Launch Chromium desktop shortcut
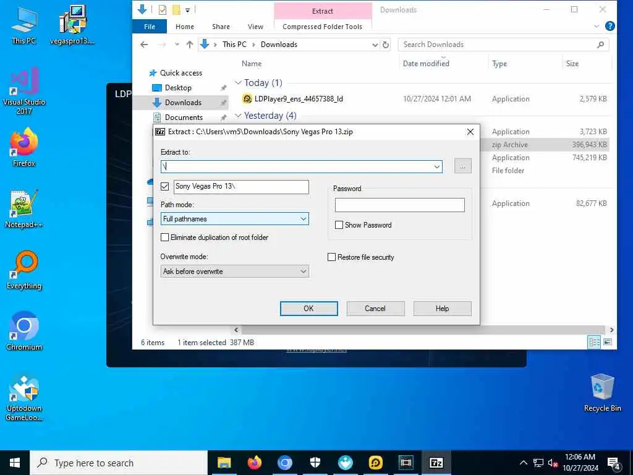The width and height of the screenshot is (633, 475). coord(24,332)
